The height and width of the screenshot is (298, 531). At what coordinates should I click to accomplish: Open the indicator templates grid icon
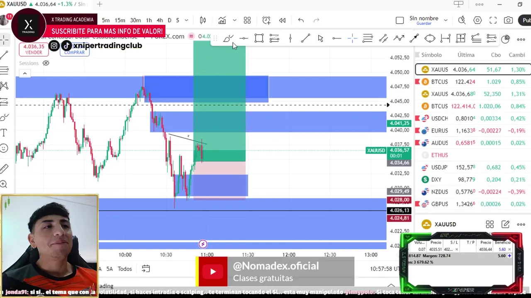click(247, 20)
